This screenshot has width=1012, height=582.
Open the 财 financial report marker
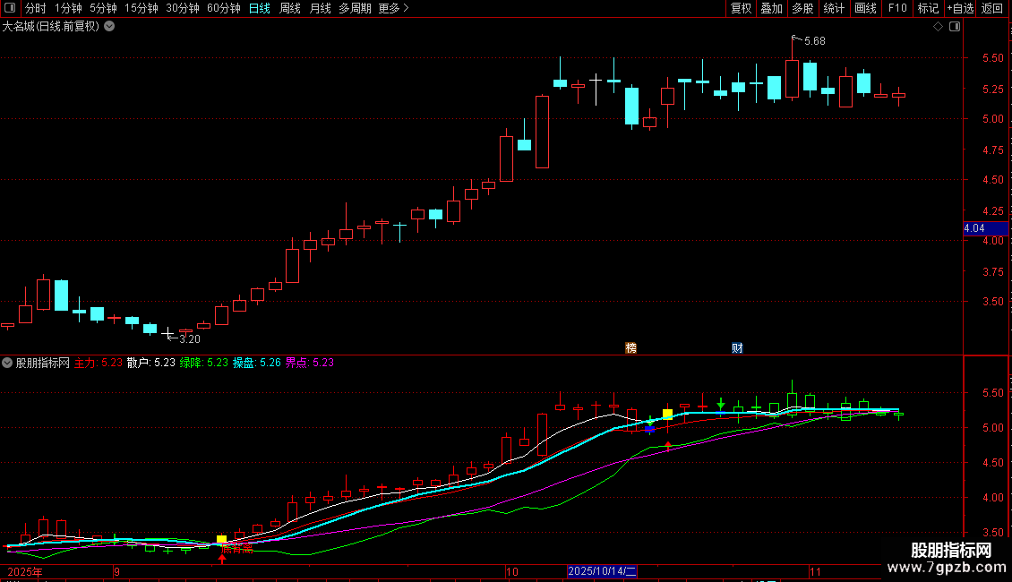(737, 347)
